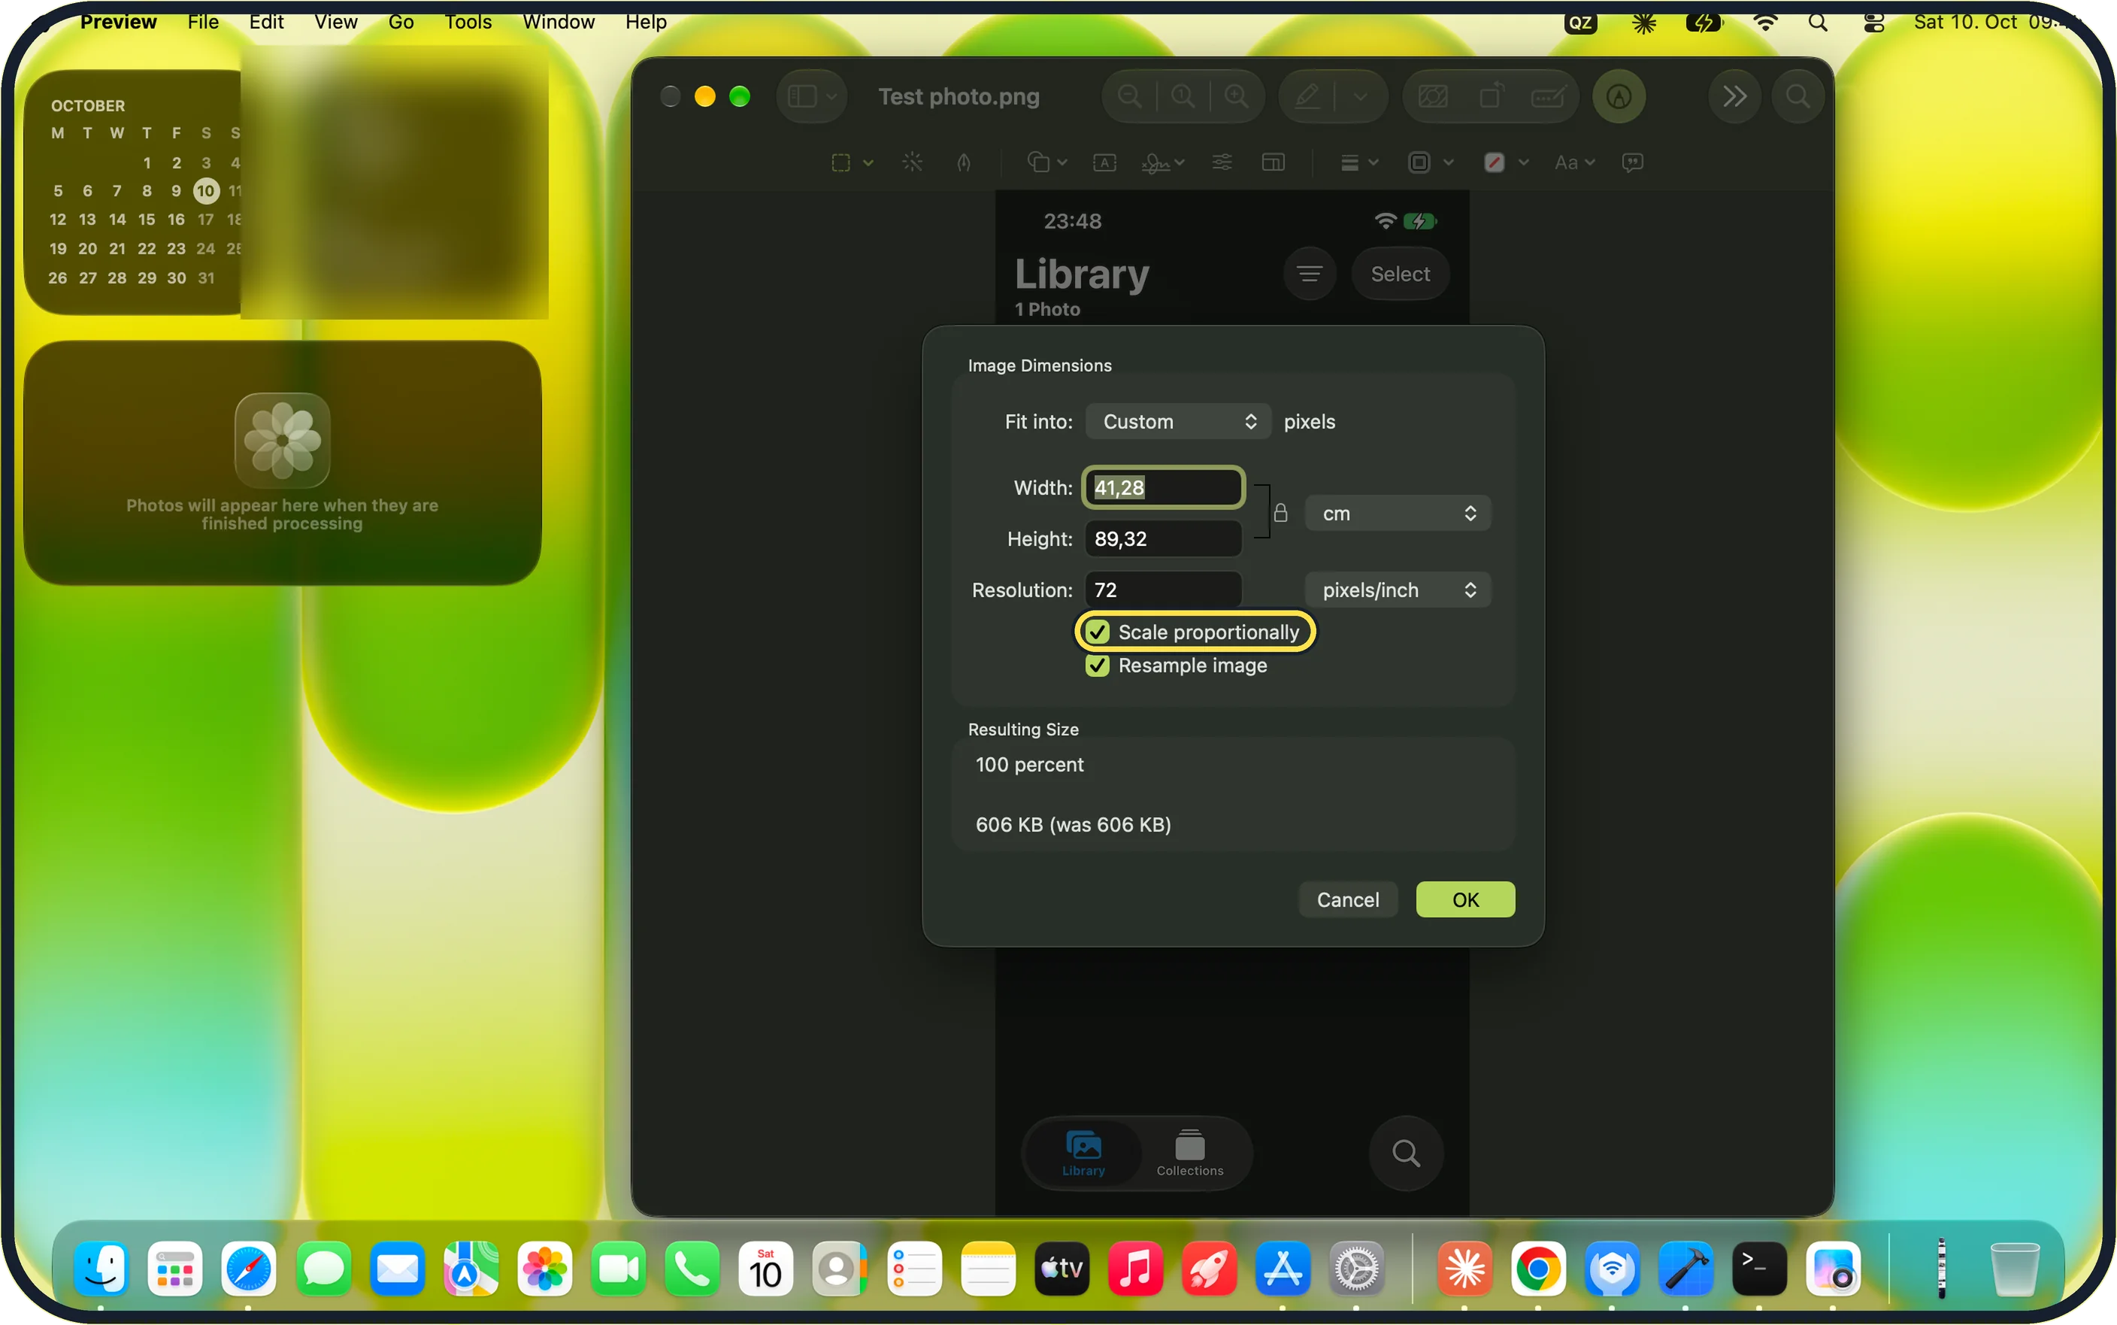Viewport: 2117px width, 1325px height.
Task: Click the Resolution field showing 72
Action: (x=1163, y=590)
